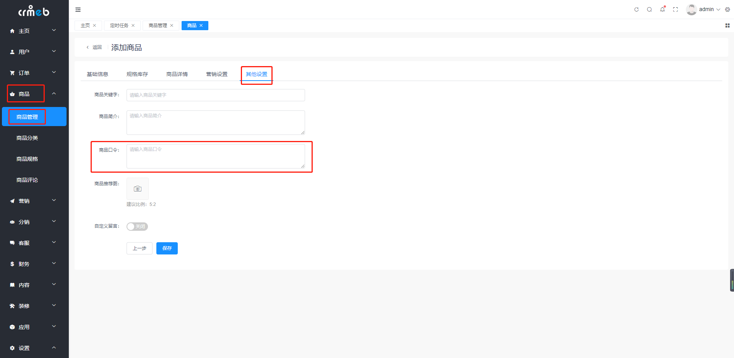Focus the 商品关键字 input field
This screenshot has width=734, height=358.
[x=216, y=95]
